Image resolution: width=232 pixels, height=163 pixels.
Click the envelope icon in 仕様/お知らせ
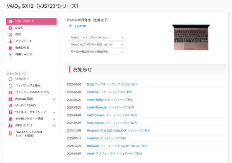(10, 22)
